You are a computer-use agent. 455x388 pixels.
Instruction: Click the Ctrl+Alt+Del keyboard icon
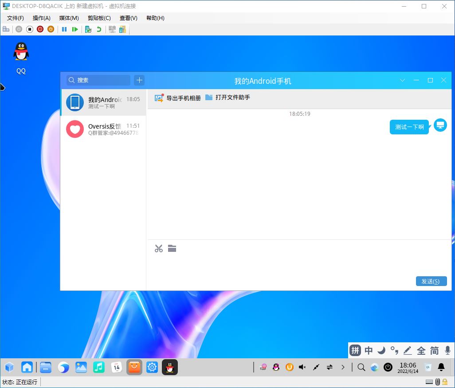tap(6, 29)
